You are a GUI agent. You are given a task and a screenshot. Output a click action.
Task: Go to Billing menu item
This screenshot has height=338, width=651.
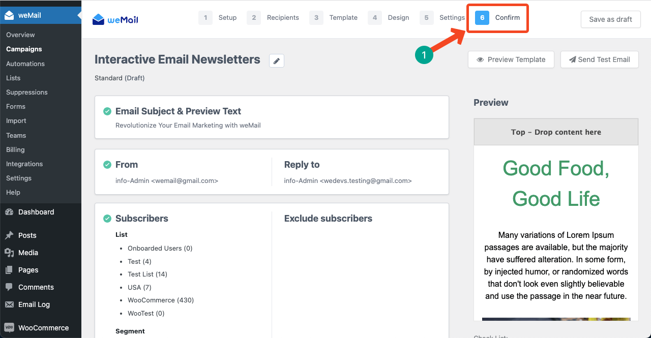[x=15, y=149]
